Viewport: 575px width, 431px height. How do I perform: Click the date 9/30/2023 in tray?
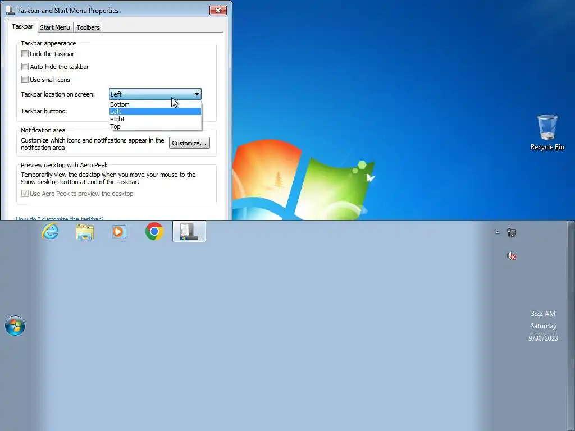(543, 338)
